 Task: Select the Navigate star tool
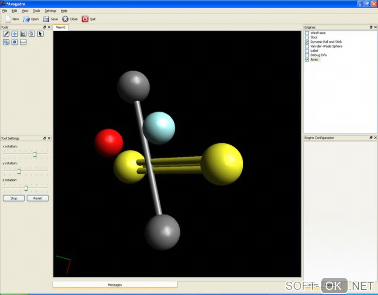[14, 34]
